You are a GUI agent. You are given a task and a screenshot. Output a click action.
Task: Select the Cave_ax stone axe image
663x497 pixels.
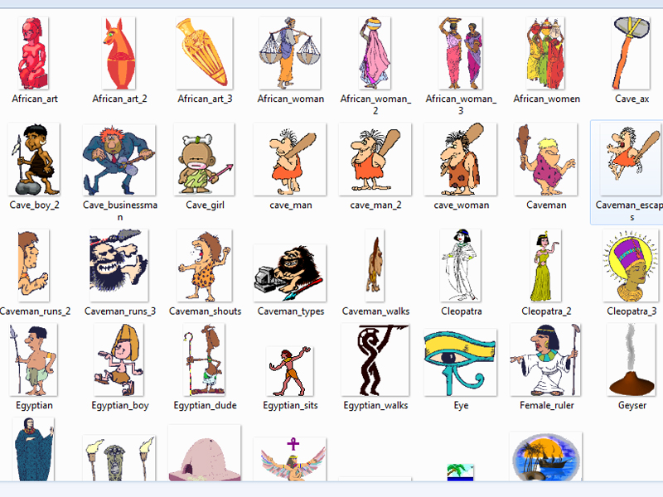click(632, 53)
